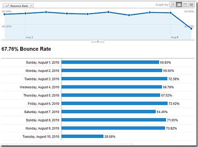Click the horizontal scrollbar at the bottom
Image resolution: width=198 pixels, height=147 pixels.
point(67,145)
